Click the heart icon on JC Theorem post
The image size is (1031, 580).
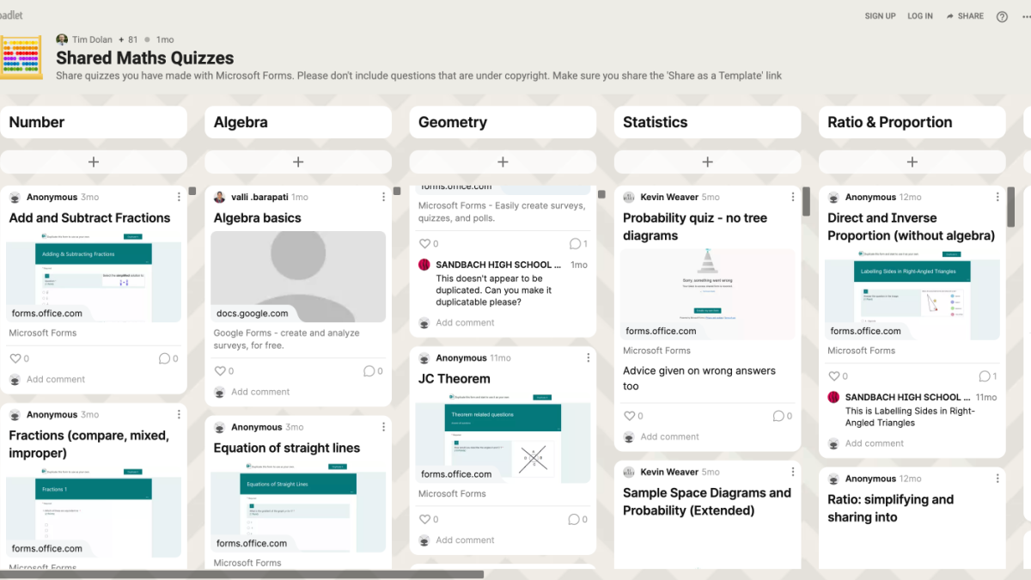click(424, 519)
